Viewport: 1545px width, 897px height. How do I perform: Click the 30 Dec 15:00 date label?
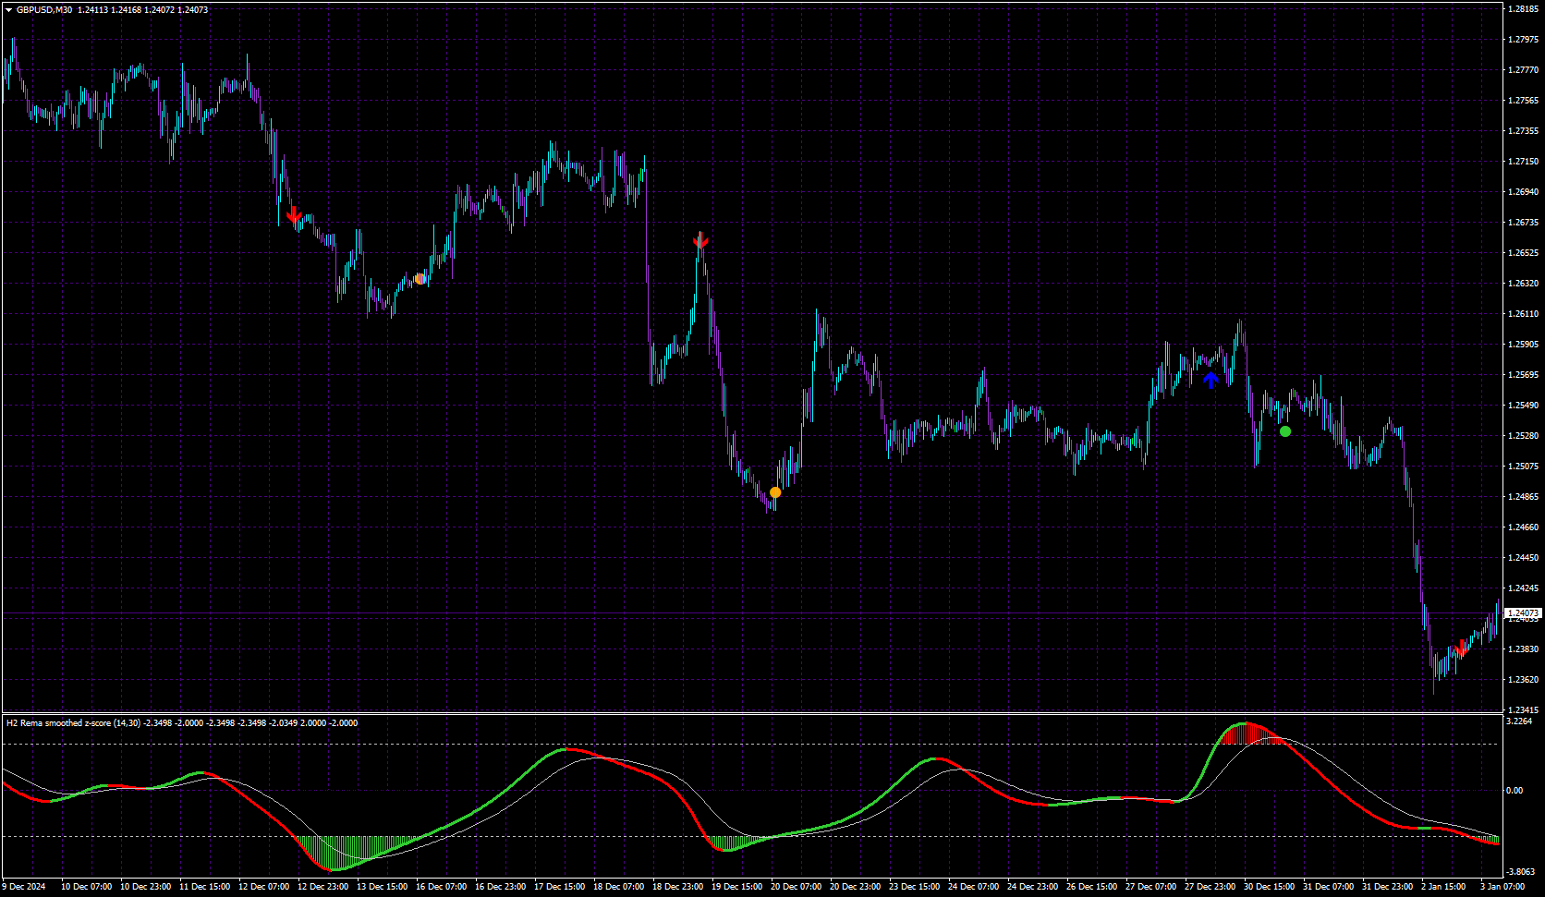(x=1269, y=887)
